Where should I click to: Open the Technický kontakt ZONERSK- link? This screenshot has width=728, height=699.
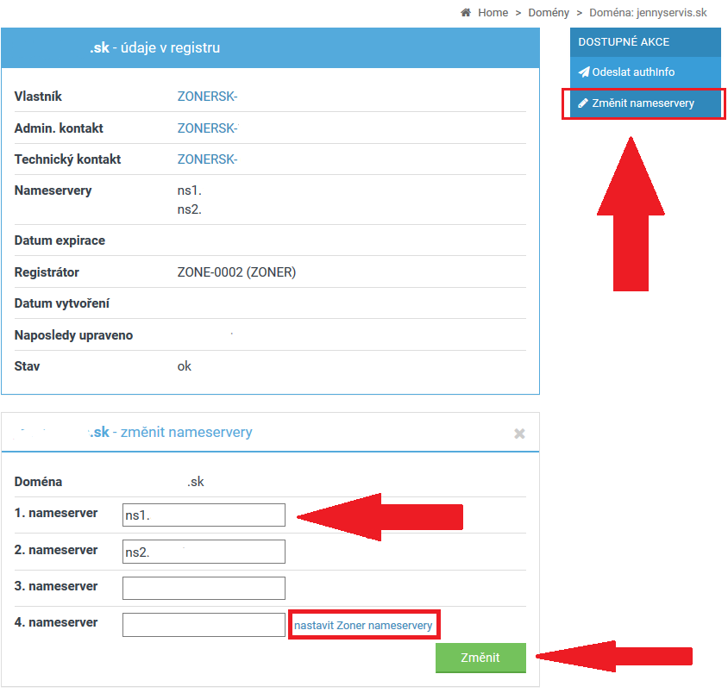pyautogui.click(x=207, y=159)
